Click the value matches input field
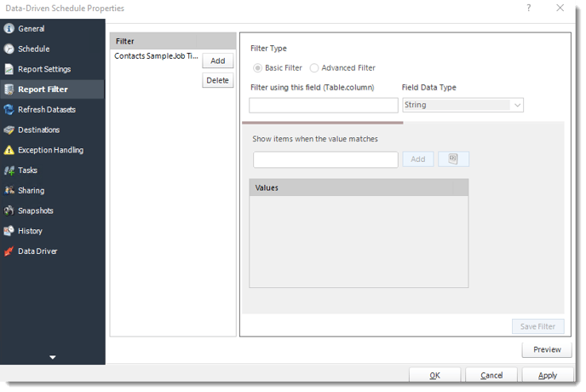The height and width of the screenshot is (392, 586). 325,159
